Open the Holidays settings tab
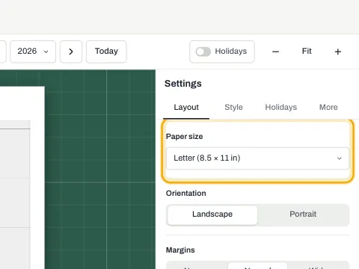359x269 pixels. [x=281, y=108]
